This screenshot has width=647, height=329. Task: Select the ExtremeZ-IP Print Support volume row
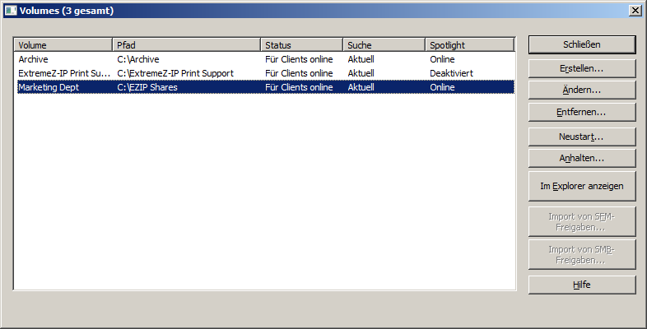[x=63, y=73]
